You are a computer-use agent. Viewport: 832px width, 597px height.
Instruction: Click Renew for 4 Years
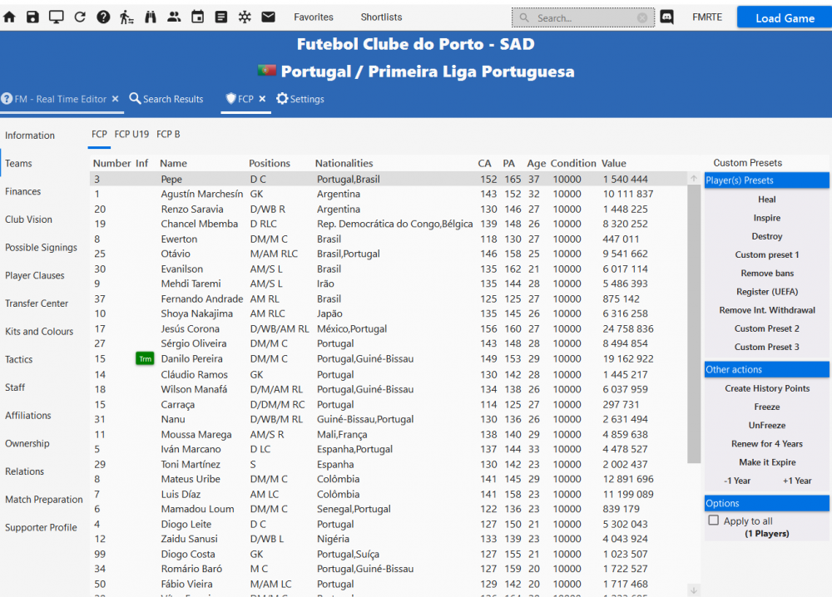767,444
